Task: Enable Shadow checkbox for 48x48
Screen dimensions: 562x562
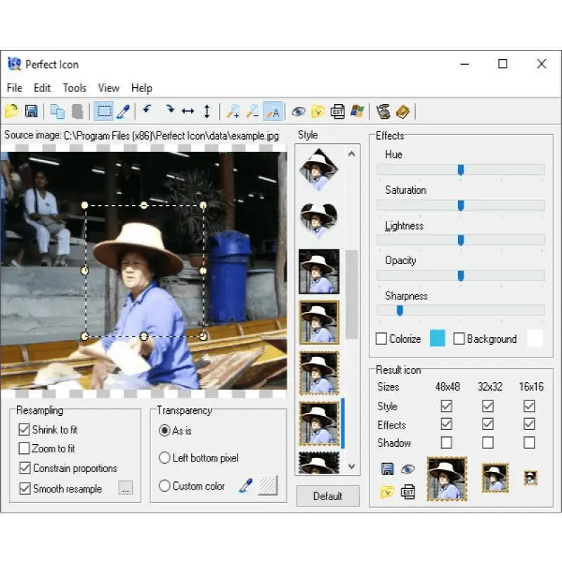Action: 447,443
